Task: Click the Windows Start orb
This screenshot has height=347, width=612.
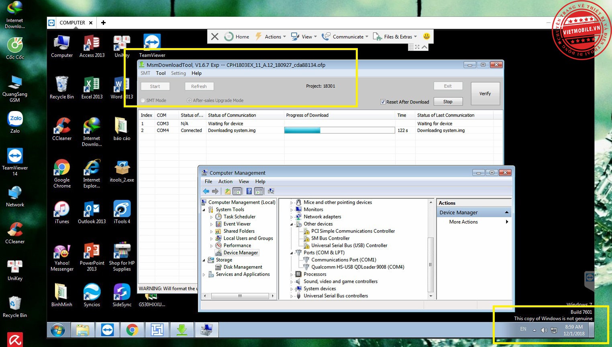Action: [x=58, y=330]
